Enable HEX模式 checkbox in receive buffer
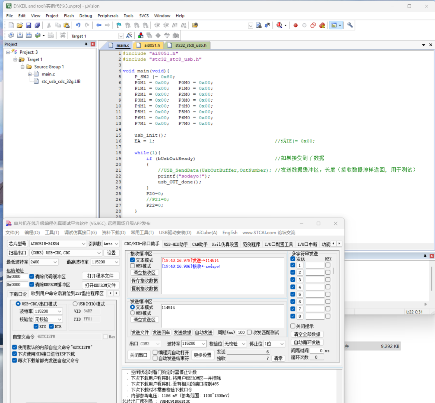Image resolution: width=435 pixels, height=403 pixels. pyautogui.click(x=133, y=266)
